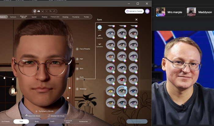Viewport: 214px width, 126px height.
Task: Expand the Hair section
Action: (81, 59)
